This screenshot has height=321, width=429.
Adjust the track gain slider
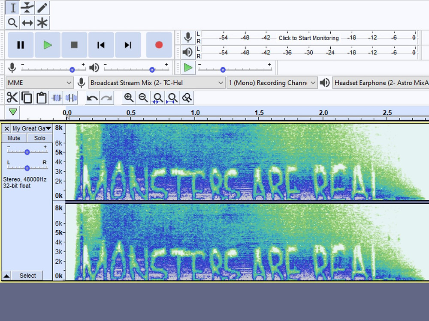[27, 152]
